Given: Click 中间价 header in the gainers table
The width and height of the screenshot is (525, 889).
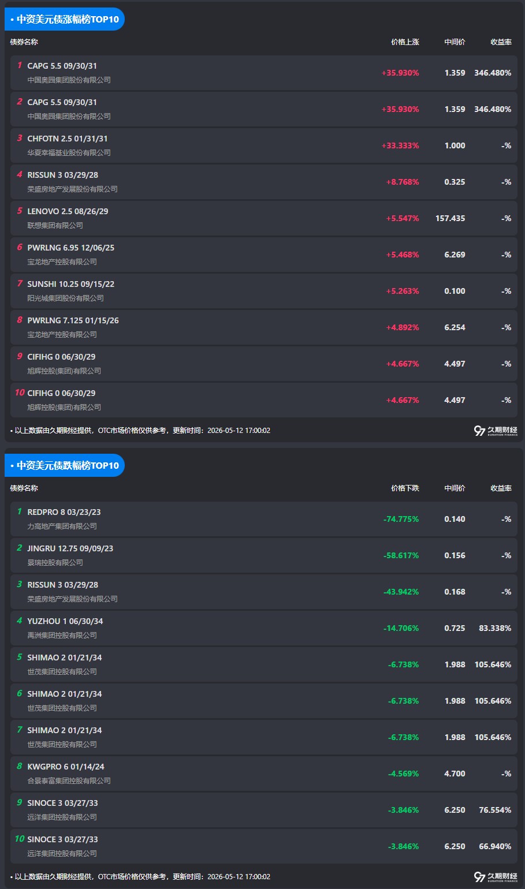Looking at the screenshot, I should (x=455, y=42).
